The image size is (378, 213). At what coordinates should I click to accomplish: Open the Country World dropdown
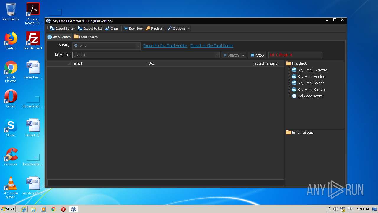(106, 46)
